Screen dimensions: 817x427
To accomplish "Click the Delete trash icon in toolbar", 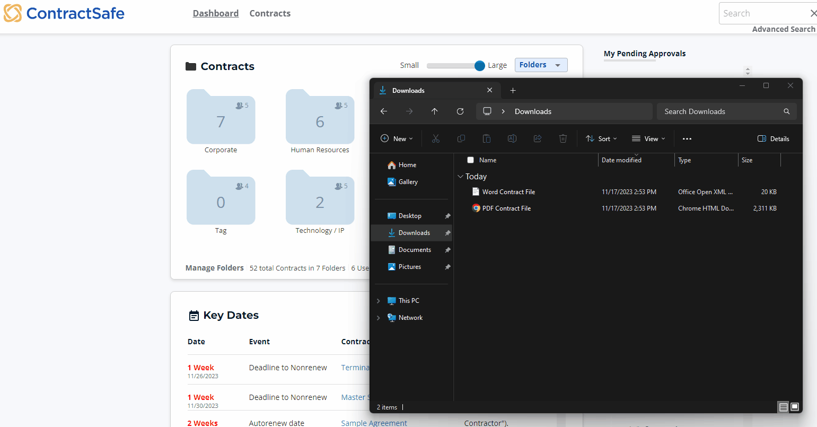I will [563, 138].
